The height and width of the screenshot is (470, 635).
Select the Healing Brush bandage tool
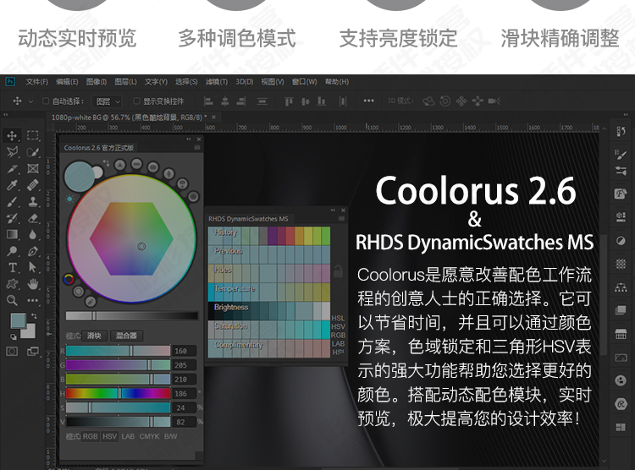tap(33, 185)
